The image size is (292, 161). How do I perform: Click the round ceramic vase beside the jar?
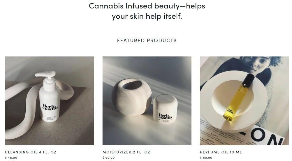click(x=131, y=97)
